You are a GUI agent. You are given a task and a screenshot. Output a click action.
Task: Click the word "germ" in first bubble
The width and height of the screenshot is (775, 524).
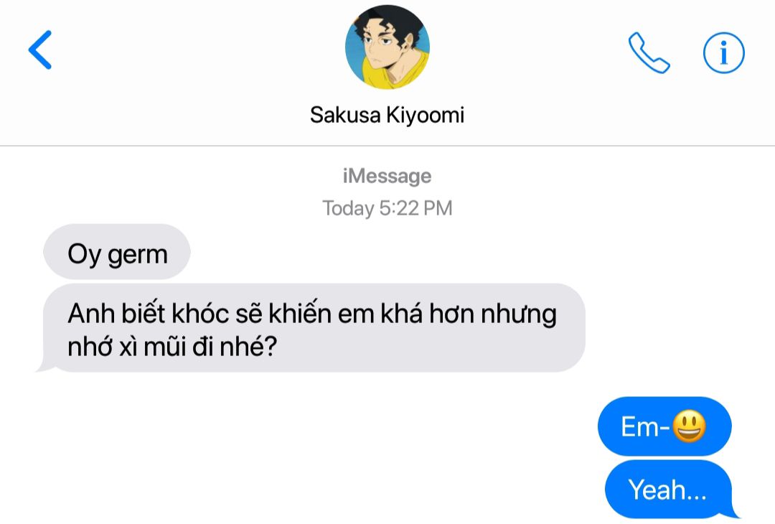pos(138,256)
